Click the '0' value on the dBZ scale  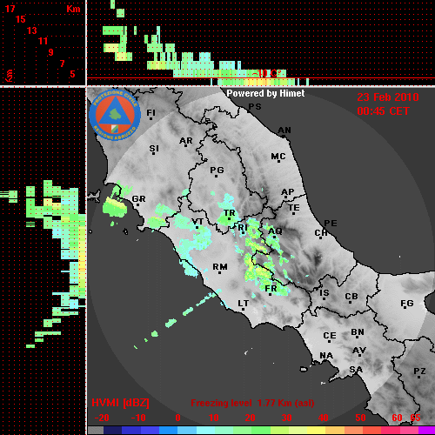tap(177, 418)
